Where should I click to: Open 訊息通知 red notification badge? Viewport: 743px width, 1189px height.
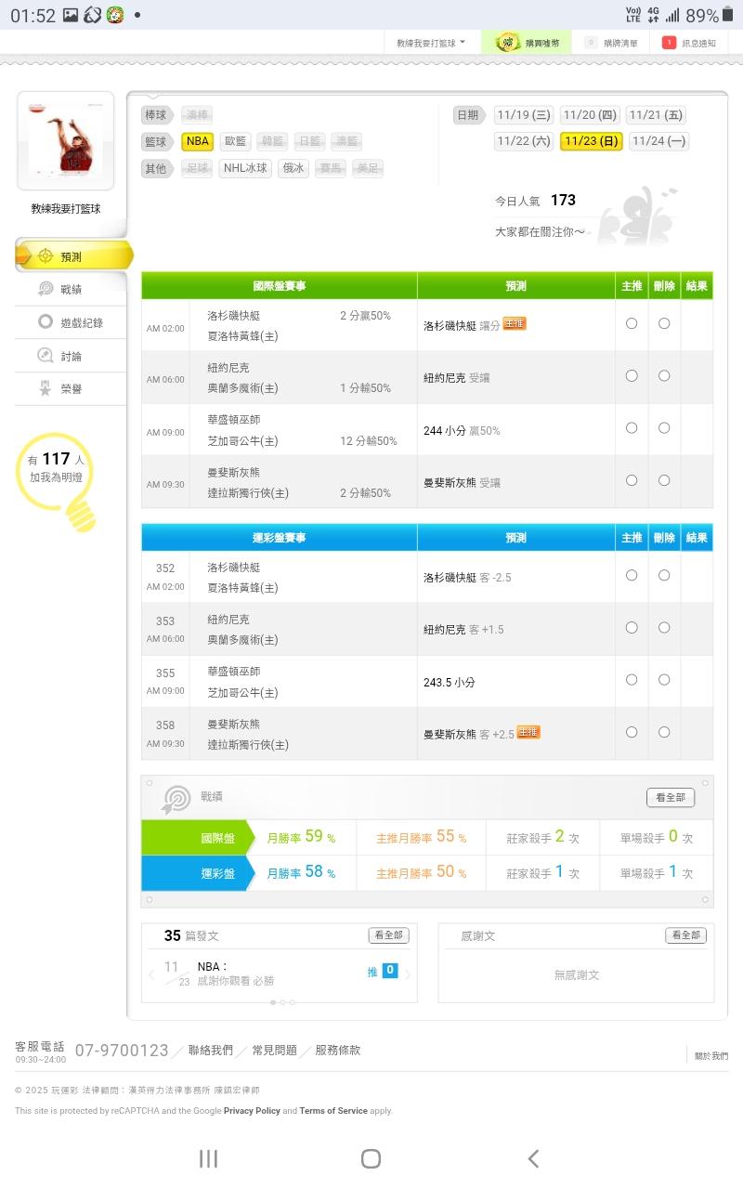pos(669,43)
